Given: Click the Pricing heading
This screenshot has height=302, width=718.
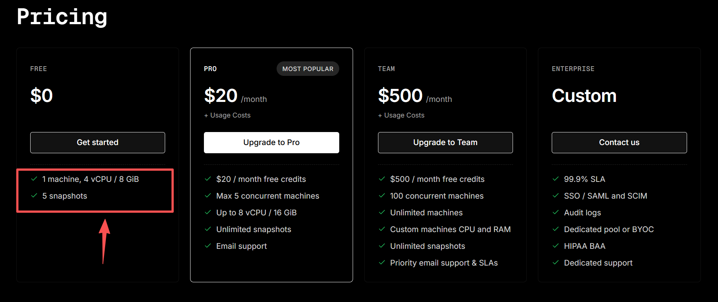Looking at the screenshot, I should click(x=62, y=17).
